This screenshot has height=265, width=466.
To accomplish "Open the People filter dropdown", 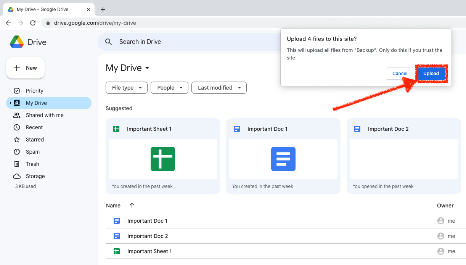I will [170, 88].
